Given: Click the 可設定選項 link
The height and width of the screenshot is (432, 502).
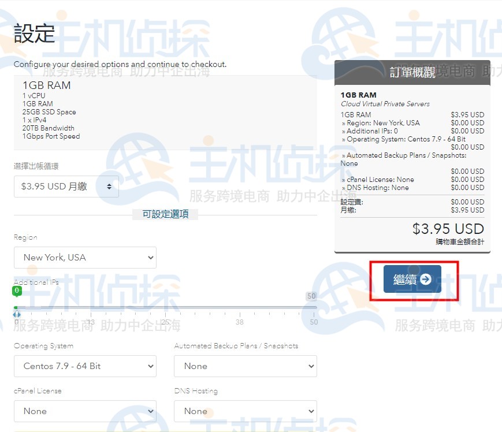Looking at the screenshot, I should tap(165, 214).
